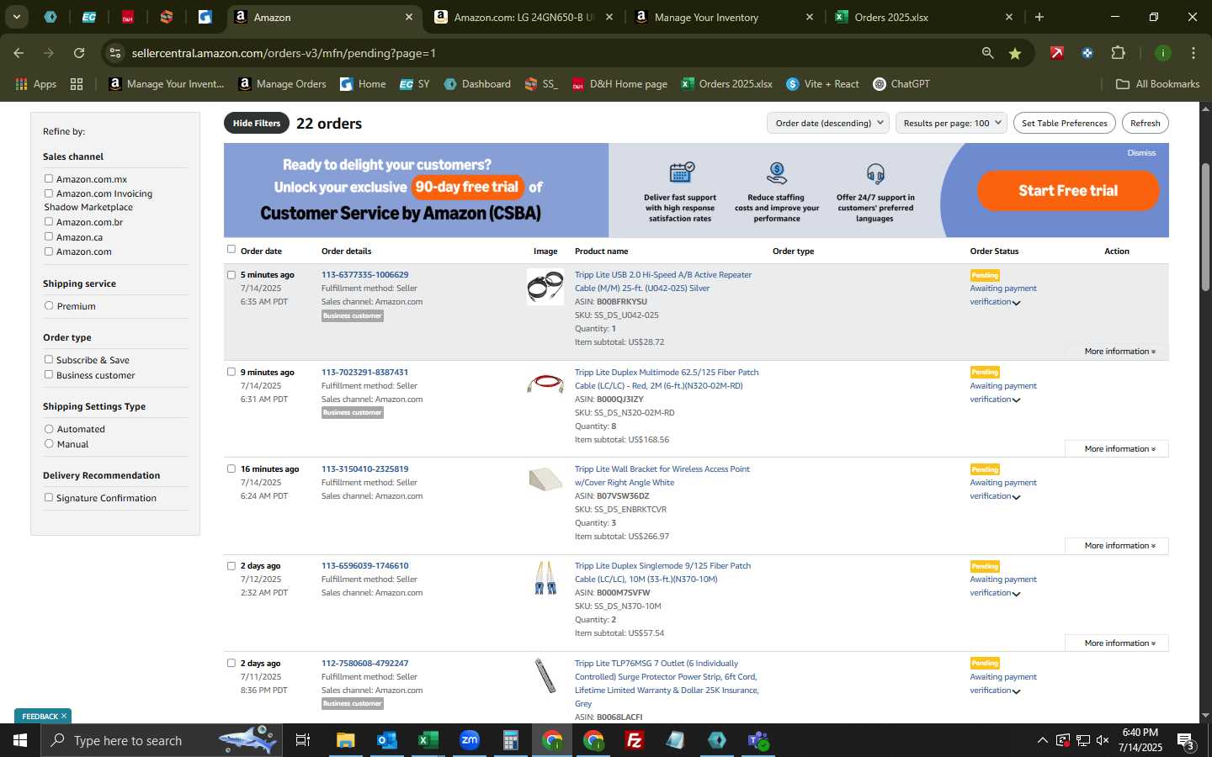
Task: View site information icon in address bar
Action: pyautogui.click(x=115, y=53)
